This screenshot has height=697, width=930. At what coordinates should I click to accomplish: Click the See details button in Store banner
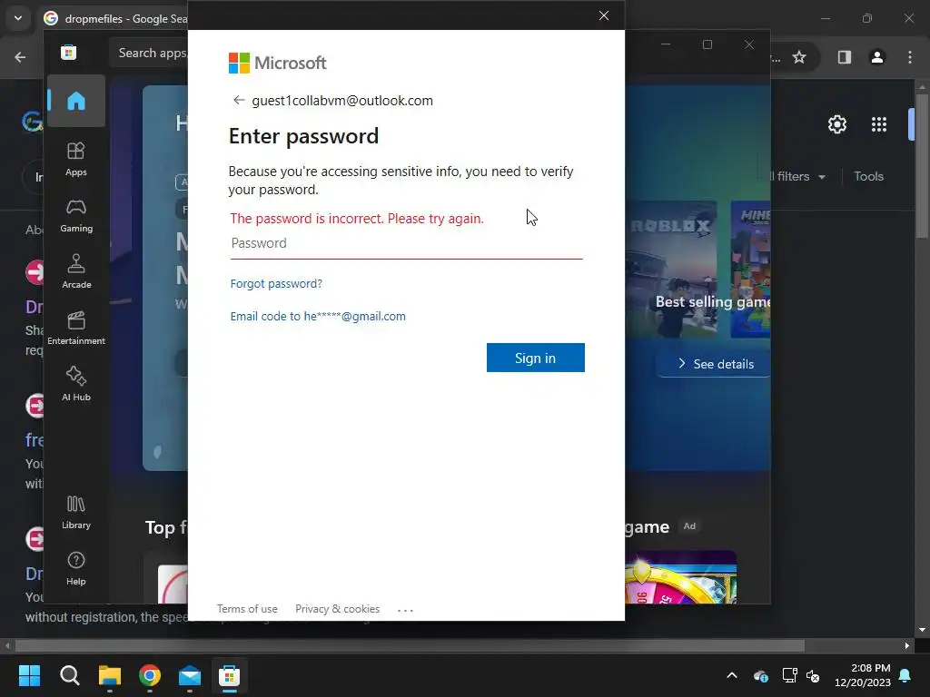716,364
